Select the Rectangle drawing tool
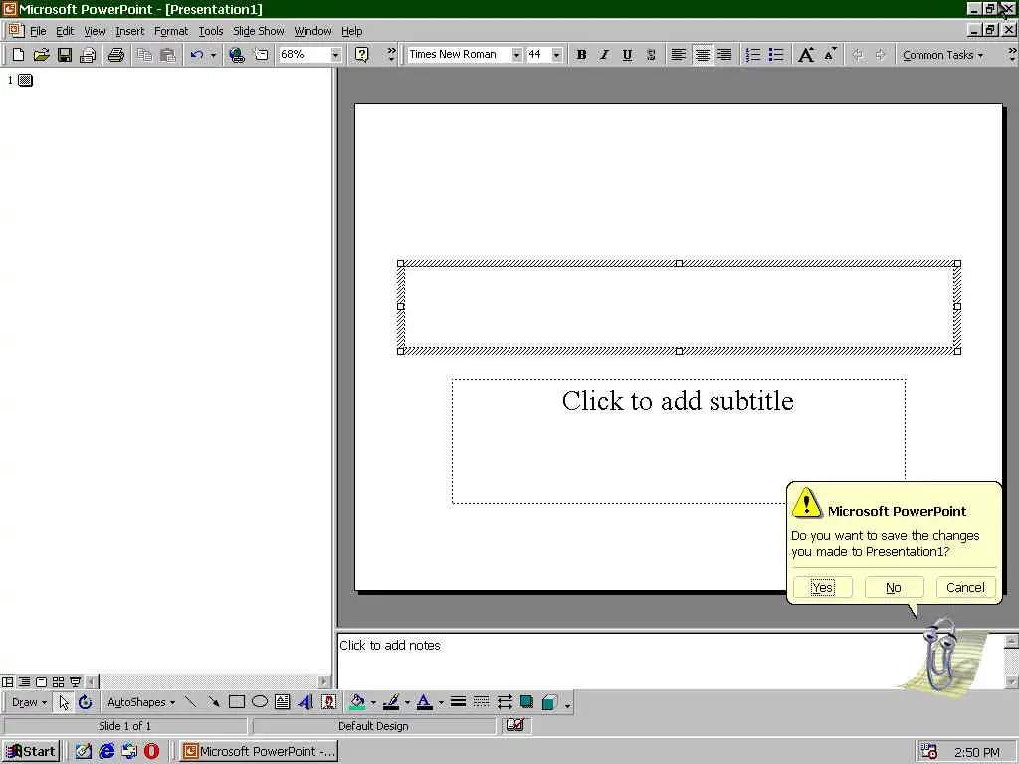This screenshot has width=1019, height=764. click(x=237, y=702)
